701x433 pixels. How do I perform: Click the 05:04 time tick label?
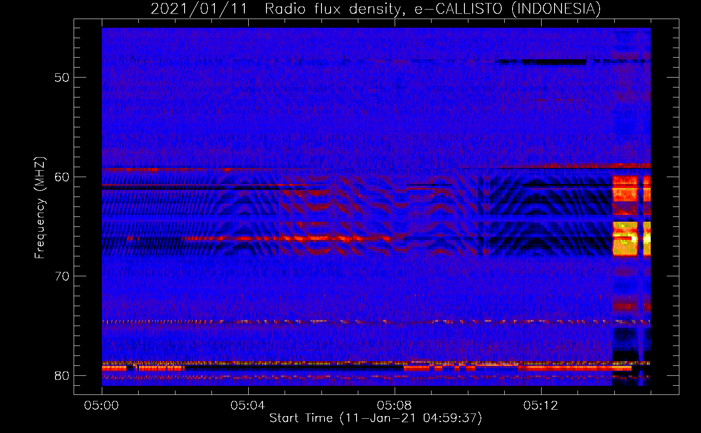(248, 406)
